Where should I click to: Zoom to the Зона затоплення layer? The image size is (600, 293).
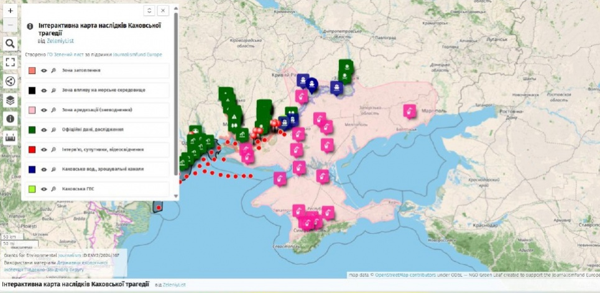[x=54, y=71]
